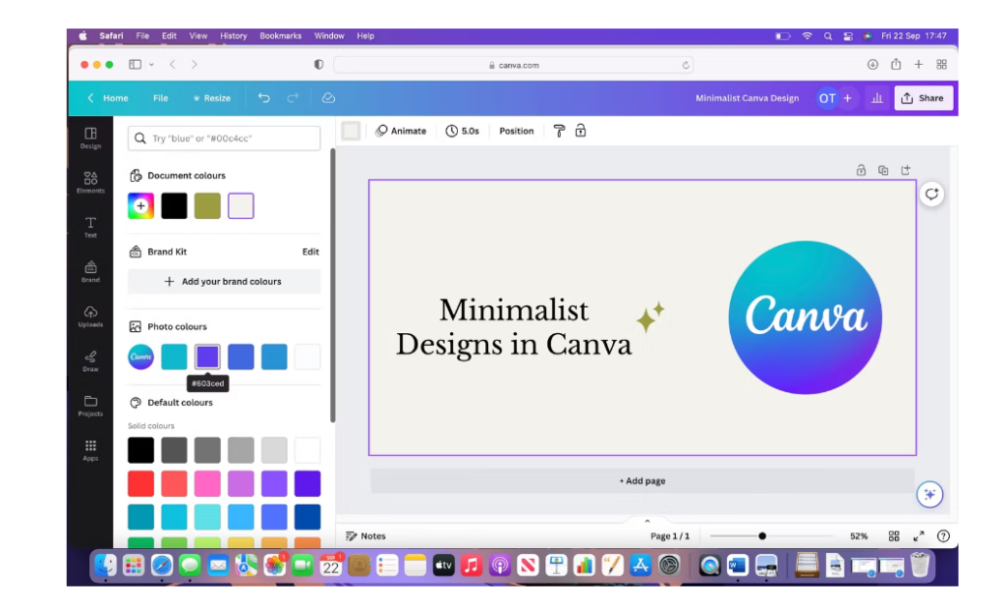Edit the Brand Kit

coord(310,251)
